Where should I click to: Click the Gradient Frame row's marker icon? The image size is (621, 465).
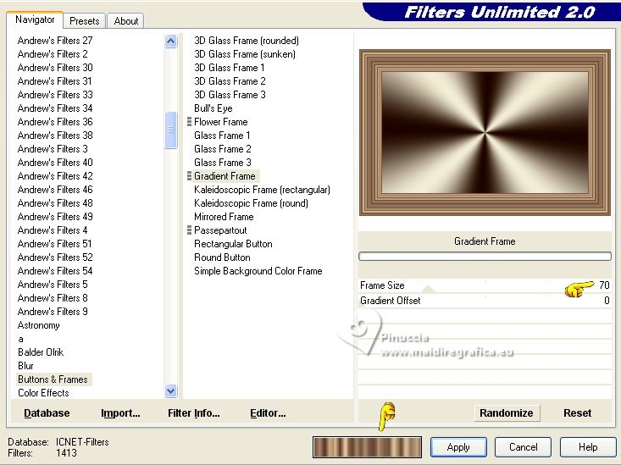tap(189, 176)
